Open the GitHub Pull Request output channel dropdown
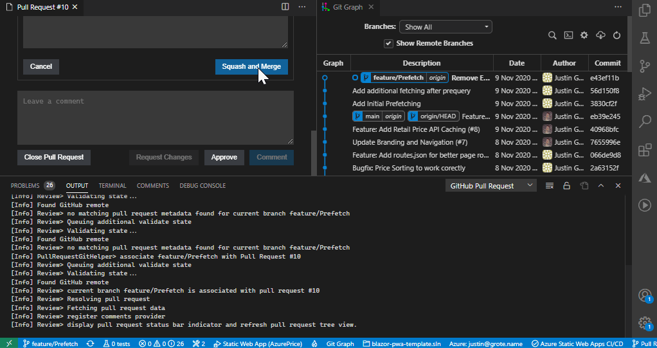Image resolution: width=657 pixels, height=348 pixels. point(491,186)
